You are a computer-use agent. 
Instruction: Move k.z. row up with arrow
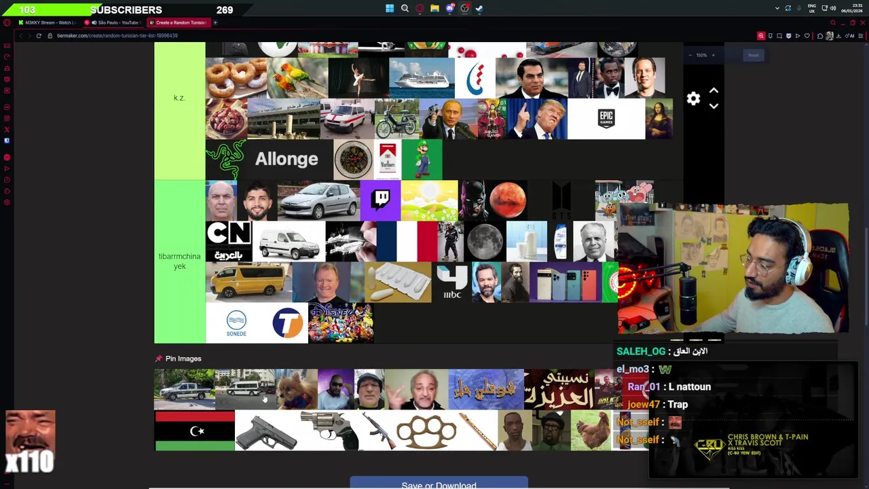pyautogui.click(x=714, y=91)
